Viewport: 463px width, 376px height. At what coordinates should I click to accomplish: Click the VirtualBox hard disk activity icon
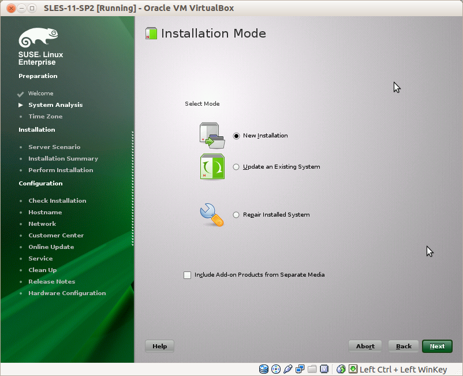263,369
